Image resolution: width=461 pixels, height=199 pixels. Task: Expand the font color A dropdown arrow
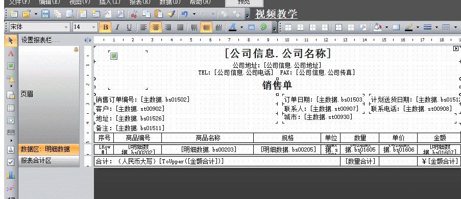coord(241,28)
